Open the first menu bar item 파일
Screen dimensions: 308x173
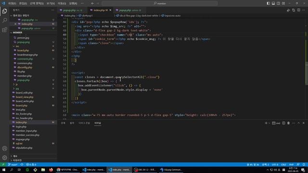click(12, 3)
